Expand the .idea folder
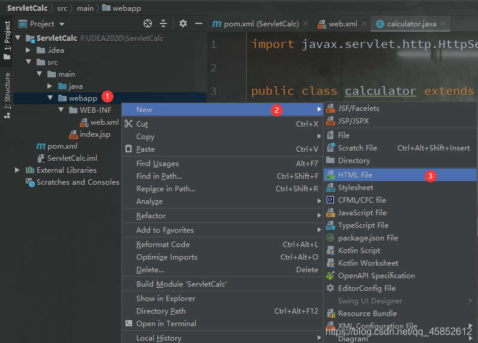The image size is (478, 343). [28, 50]
